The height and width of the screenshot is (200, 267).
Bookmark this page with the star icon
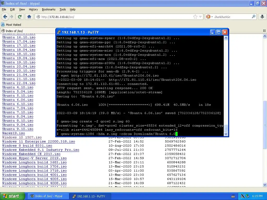[x=195, y=17]
